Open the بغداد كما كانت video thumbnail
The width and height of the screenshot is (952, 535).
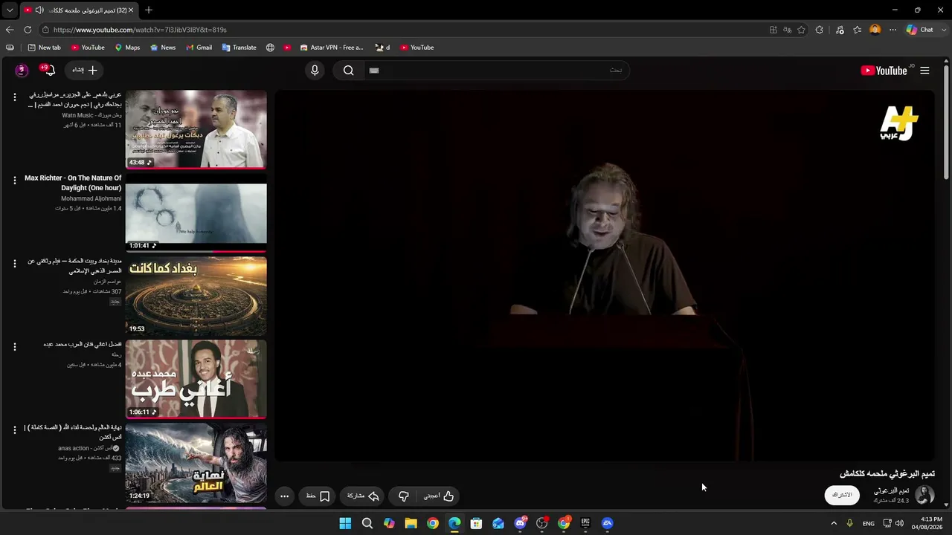click(196, 296)
